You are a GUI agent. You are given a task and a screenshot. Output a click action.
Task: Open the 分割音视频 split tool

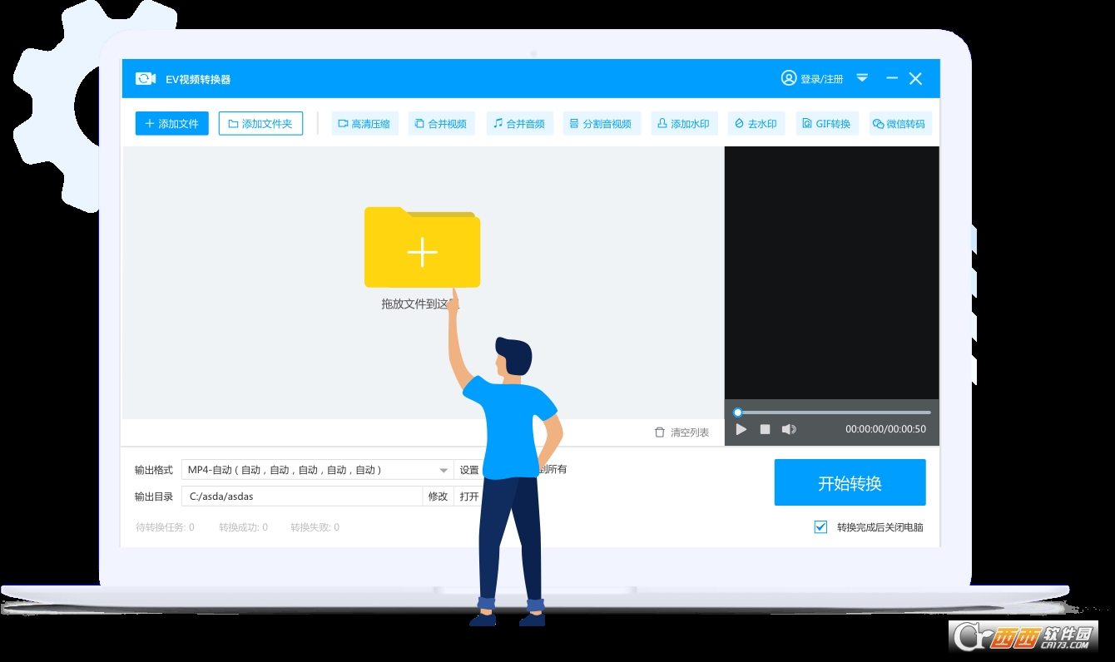600,124
